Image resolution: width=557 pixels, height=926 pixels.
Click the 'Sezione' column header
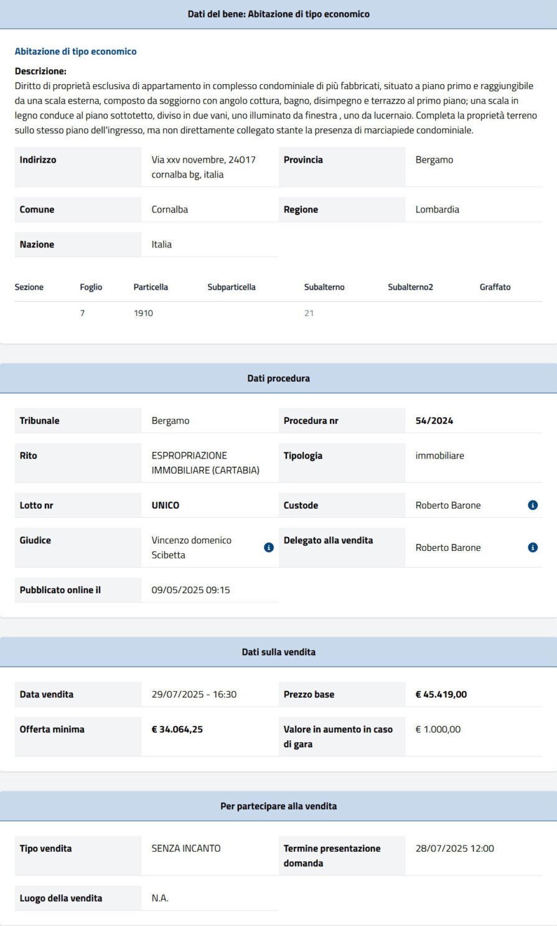tap(29, 287)
